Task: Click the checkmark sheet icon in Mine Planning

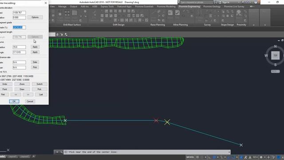Action: pos(177,13)
